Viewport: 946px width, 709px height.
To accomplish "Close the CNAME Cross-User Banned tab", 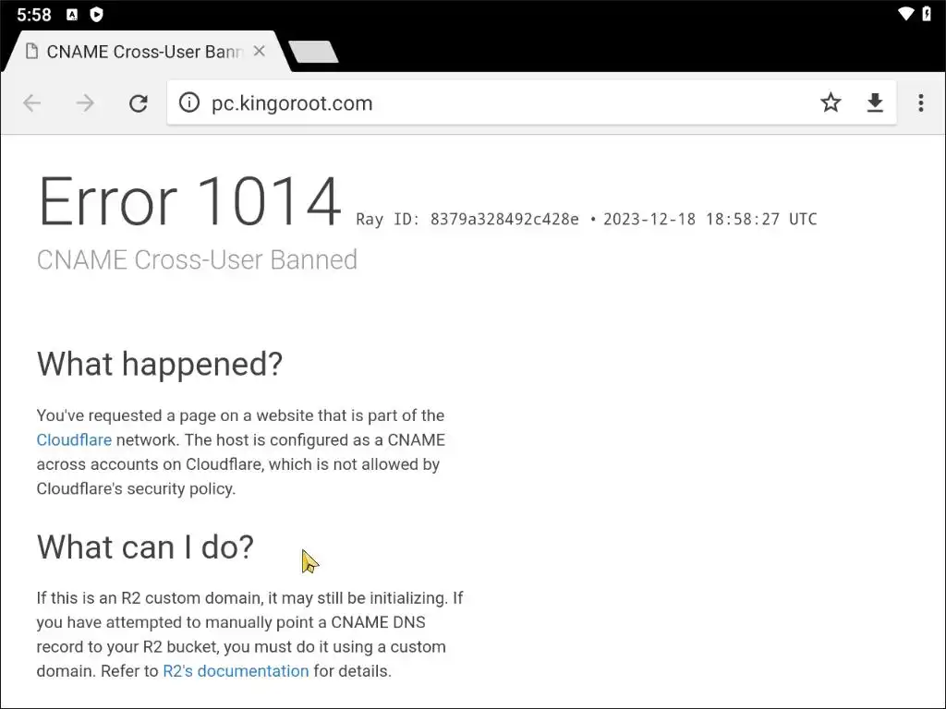I will point(260,52).
